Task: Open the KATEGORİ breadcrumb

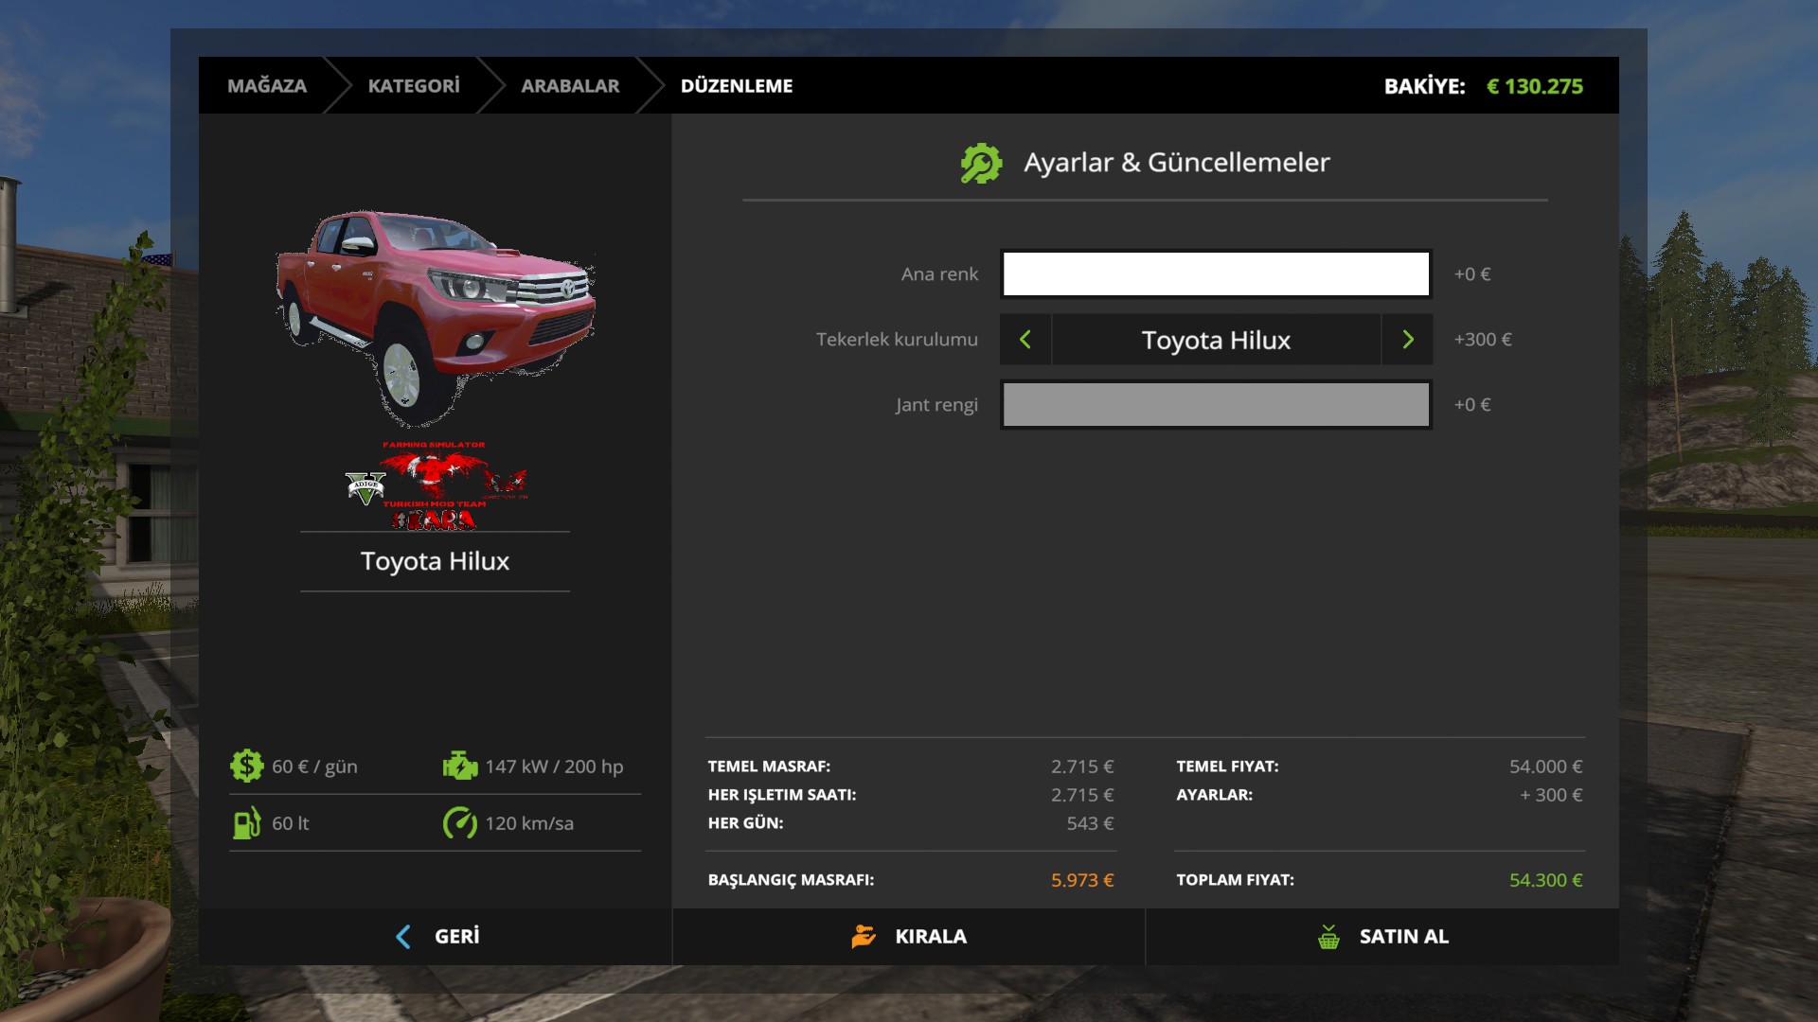Action: [414, 86]
